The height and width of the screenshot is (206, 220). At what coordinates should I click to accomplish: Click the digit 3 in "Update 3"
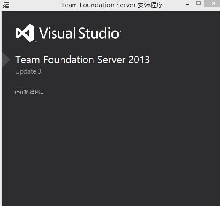[x=40, y=71]
